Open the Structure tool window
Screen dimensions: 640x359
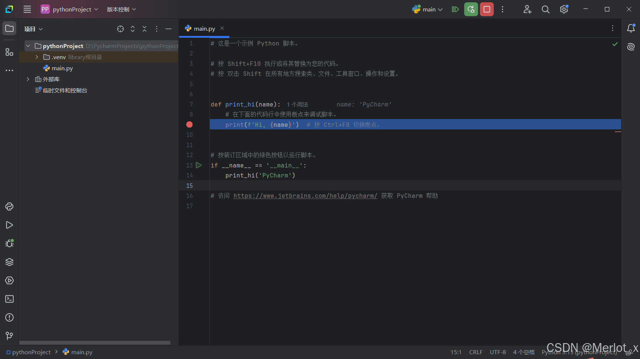(x=9, y=52)
